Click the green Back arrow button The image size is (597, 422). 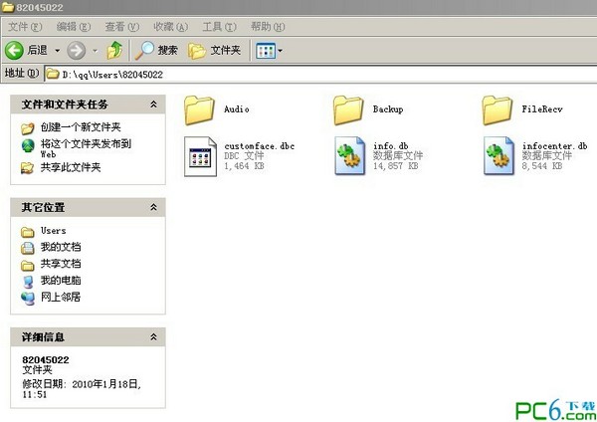point(14,51)
